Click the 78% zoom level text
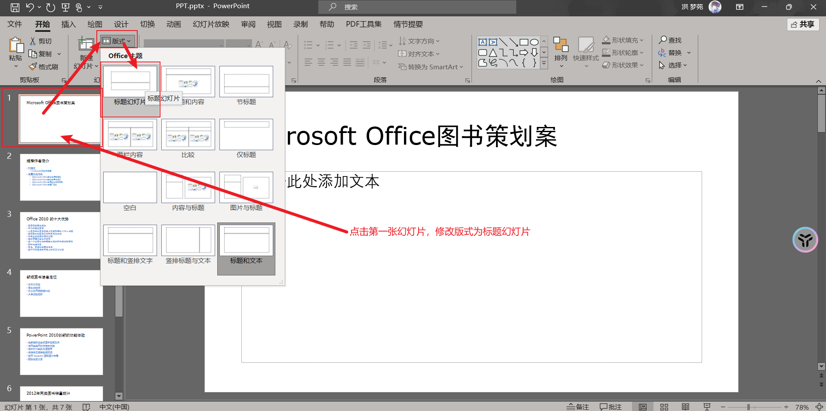This screenshot has height=411, width=826. coord(801,407)
